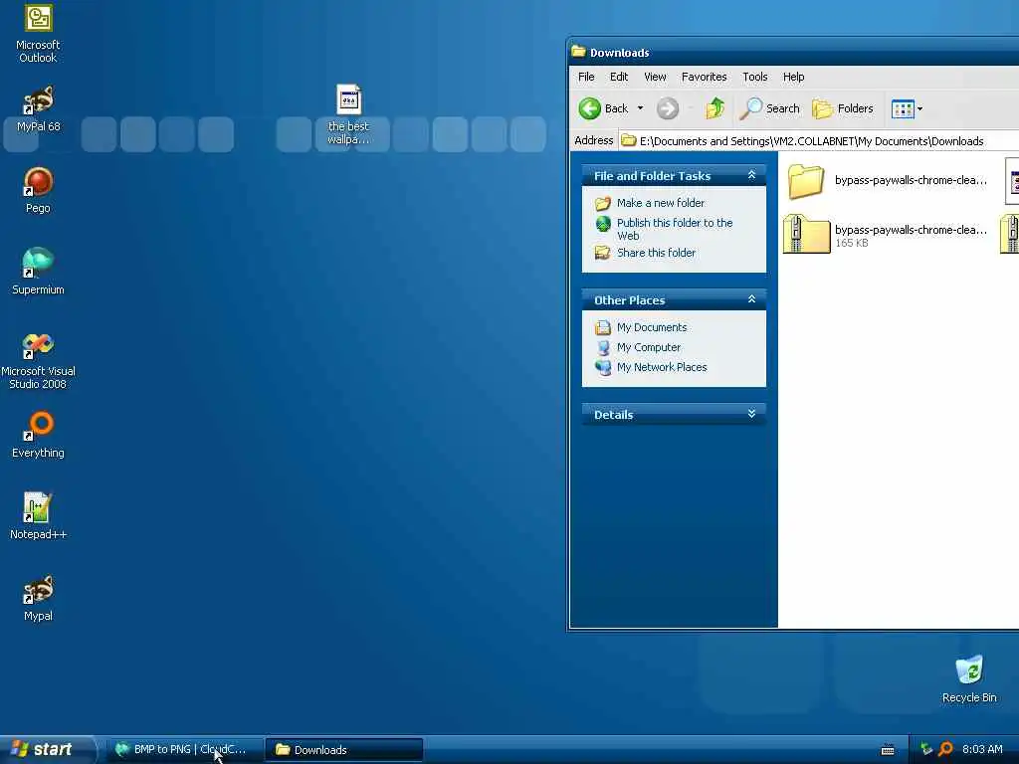Open the Edit menu
The image size is (1019, 764).
point(619,77)
